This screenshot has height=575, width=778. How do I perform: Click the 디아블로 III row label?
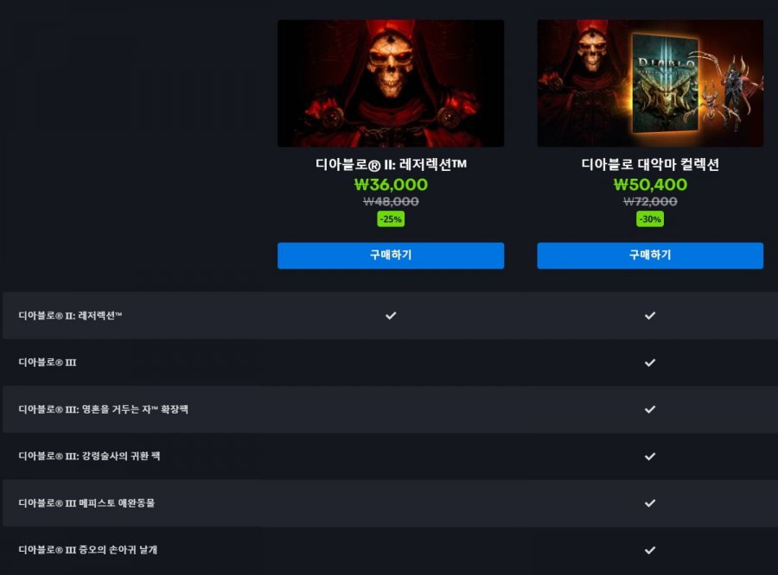click(48, 363)
